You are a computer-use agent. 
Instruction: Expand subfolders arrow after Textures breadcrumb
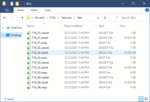74,18
